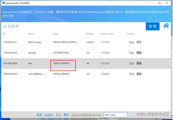
Task: Delete the DEVELOPER_ID_APPLI certificate
Action: (x=139, y=42)
